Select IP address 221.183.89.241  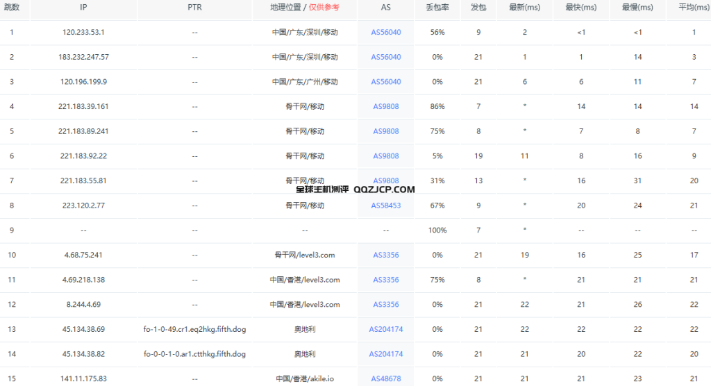click(83, 131)
